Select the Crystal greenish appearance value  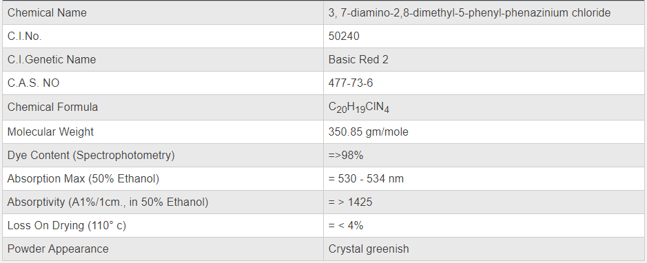pyautogui.click(x=369, y=249)
